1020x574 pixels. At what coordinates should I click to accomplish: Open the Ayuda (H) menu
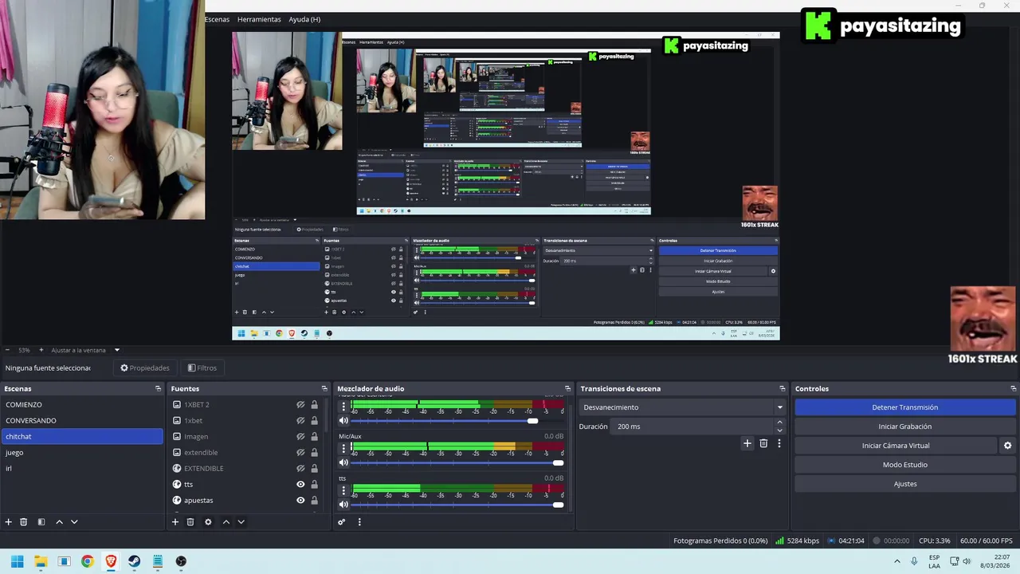pos(304,19)
